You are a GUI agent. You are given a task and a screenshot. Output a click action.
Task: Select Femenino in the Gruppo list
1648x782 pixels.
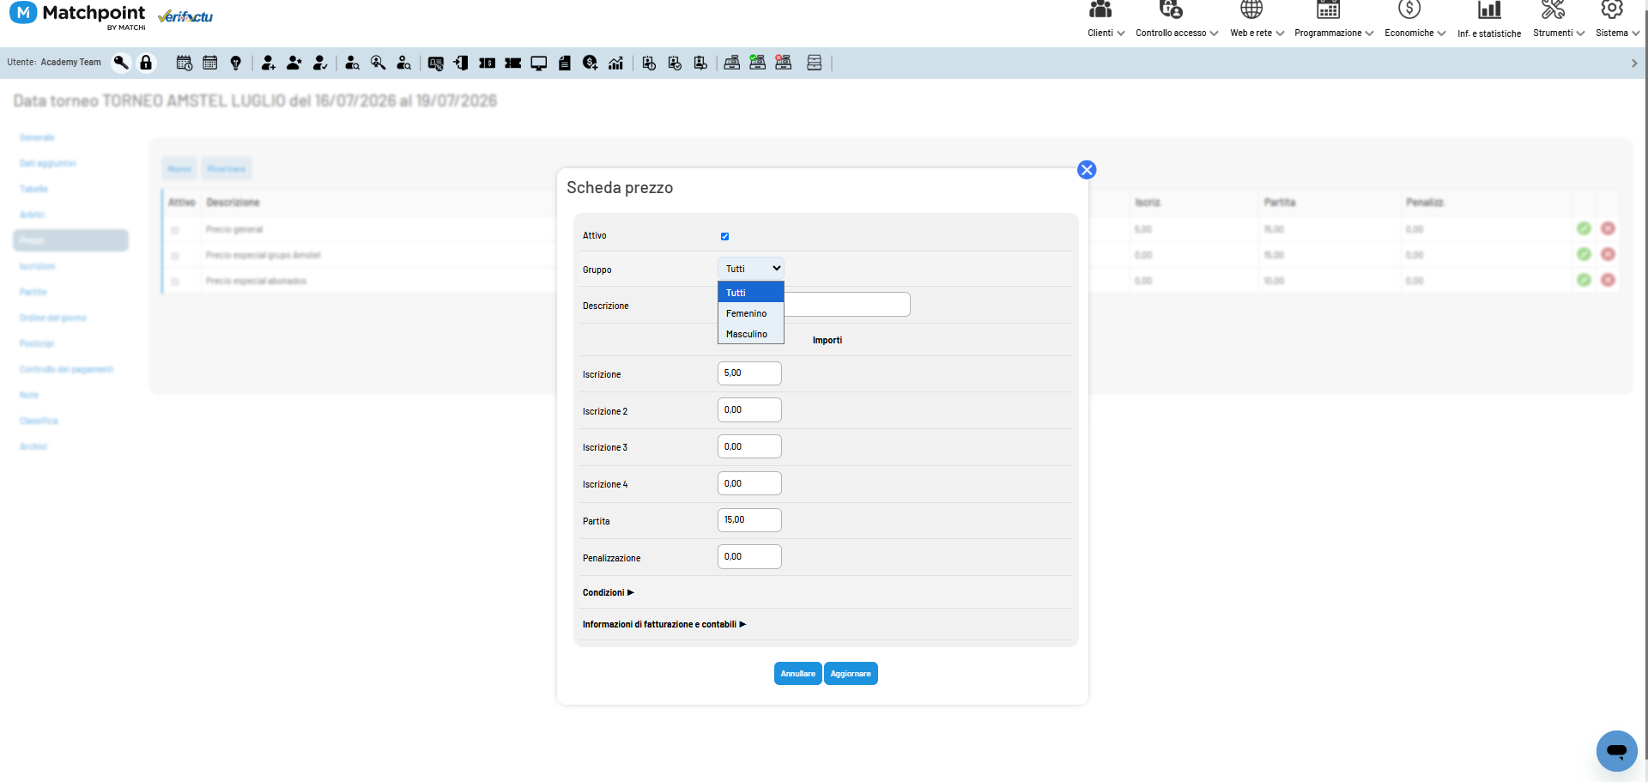point(751,313)
